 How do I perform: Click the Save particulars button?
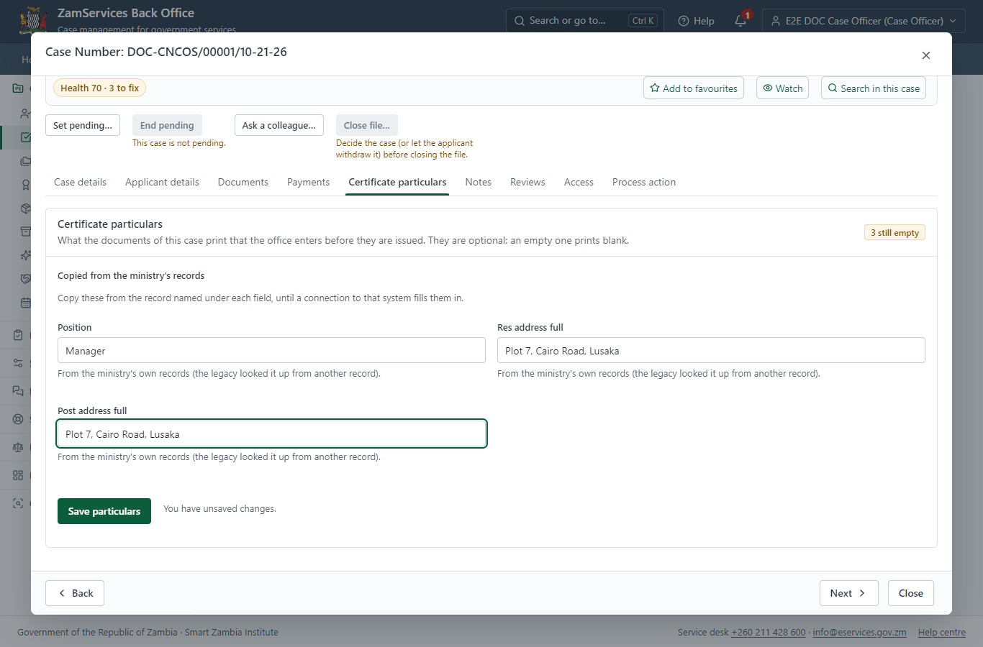[104, 511]
